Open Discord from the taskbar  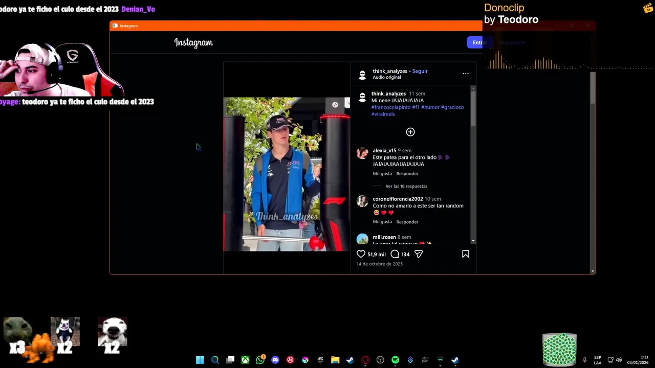(x=275, y=360)
